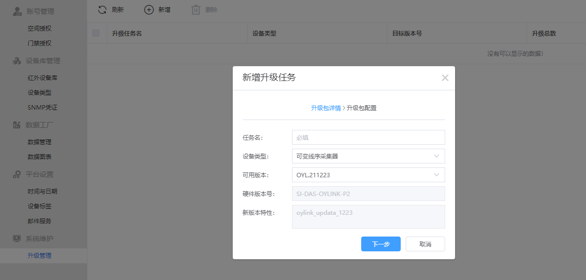The height and width of the screenshot is (280, 586).
Task: Select 升级管理 in the sidebar
Action: [43, 256]
